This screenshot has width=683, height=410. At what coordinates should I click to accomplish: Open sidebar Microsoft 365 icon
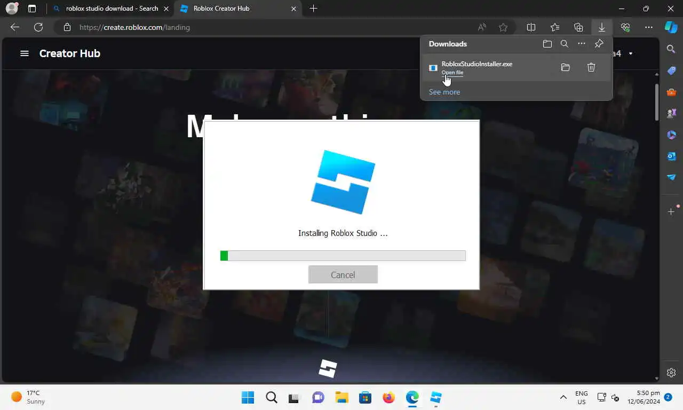pyautogui.click(x=671, y=135)
